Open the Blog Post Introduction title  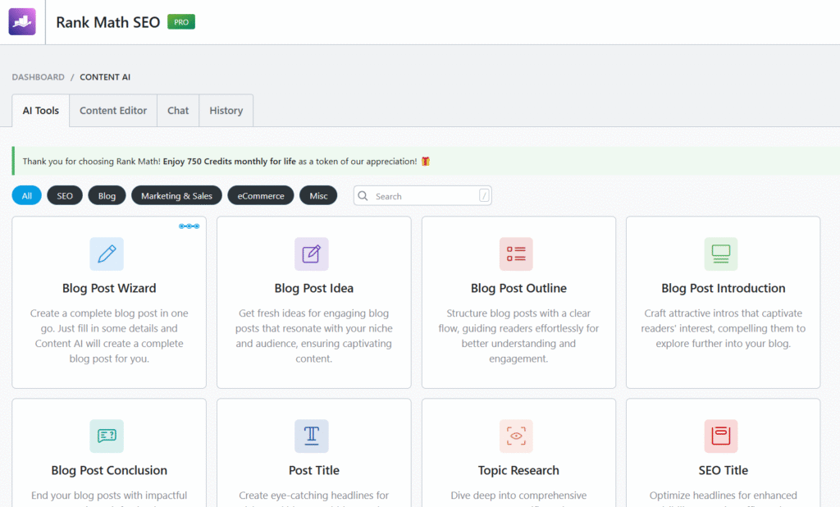click(x=724, y=288)
